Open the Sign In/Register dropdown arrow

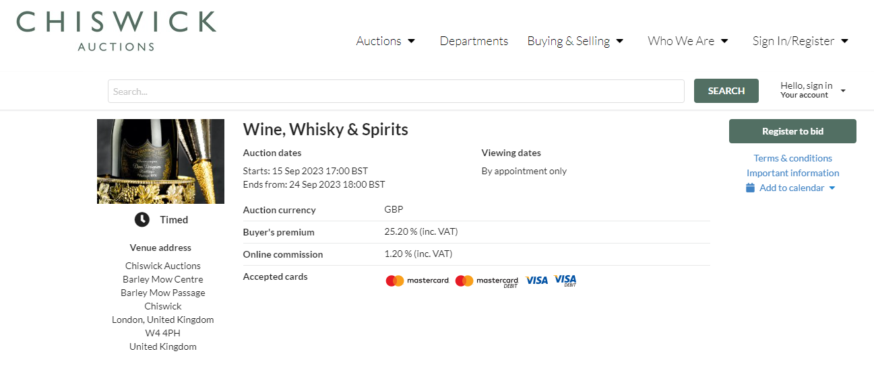click(844, 41)
